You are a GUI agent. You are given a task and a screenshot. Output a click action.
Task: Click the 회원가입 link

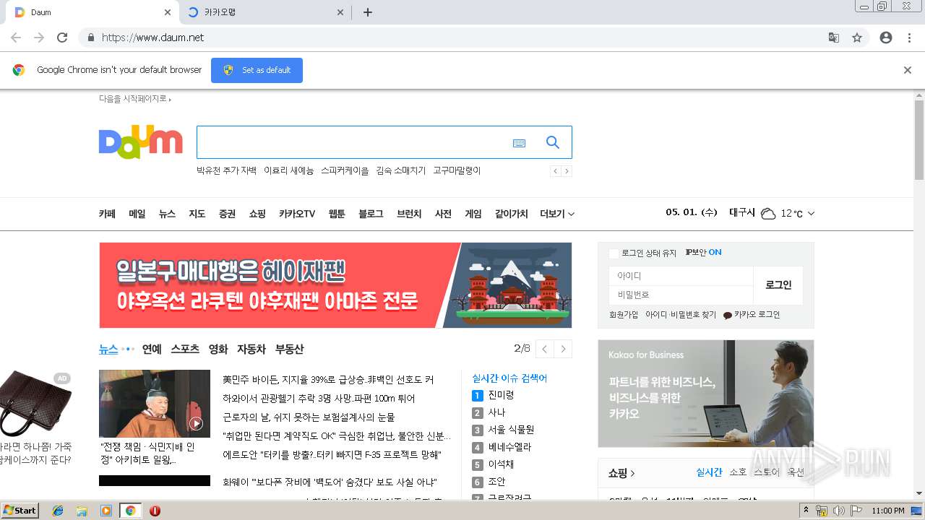(x=624, y=316)
